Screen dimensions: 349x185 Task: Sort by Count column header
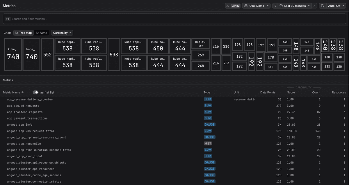(316, 92)
